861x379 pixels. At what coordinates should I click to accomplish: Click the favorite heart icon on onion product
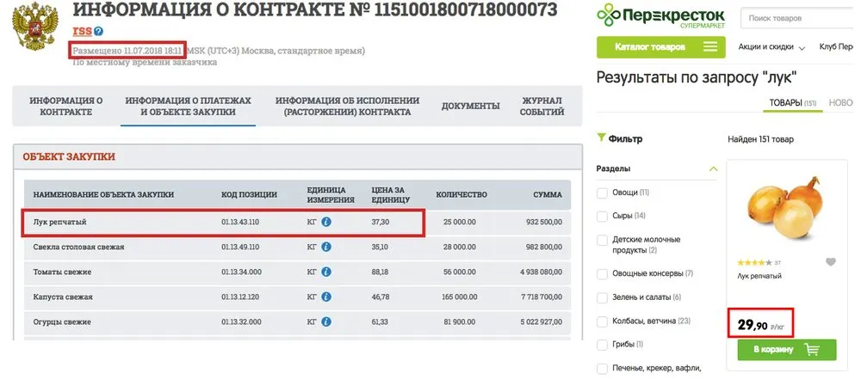pyautogui.click(x=831, y=262)
